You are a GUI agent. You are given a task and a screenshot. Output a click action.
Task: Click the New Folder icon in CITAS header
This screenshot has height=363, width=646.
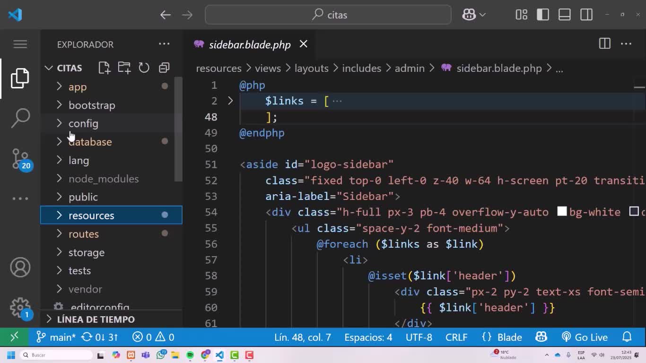[124, 68]
